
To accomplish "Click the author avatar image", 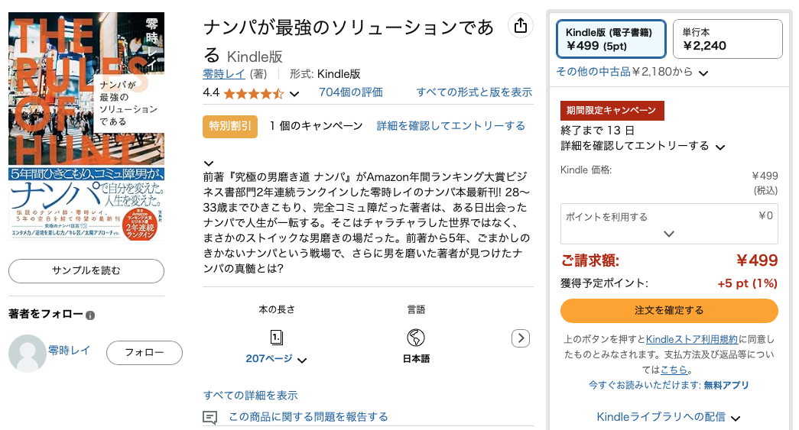I will [27, 353].
